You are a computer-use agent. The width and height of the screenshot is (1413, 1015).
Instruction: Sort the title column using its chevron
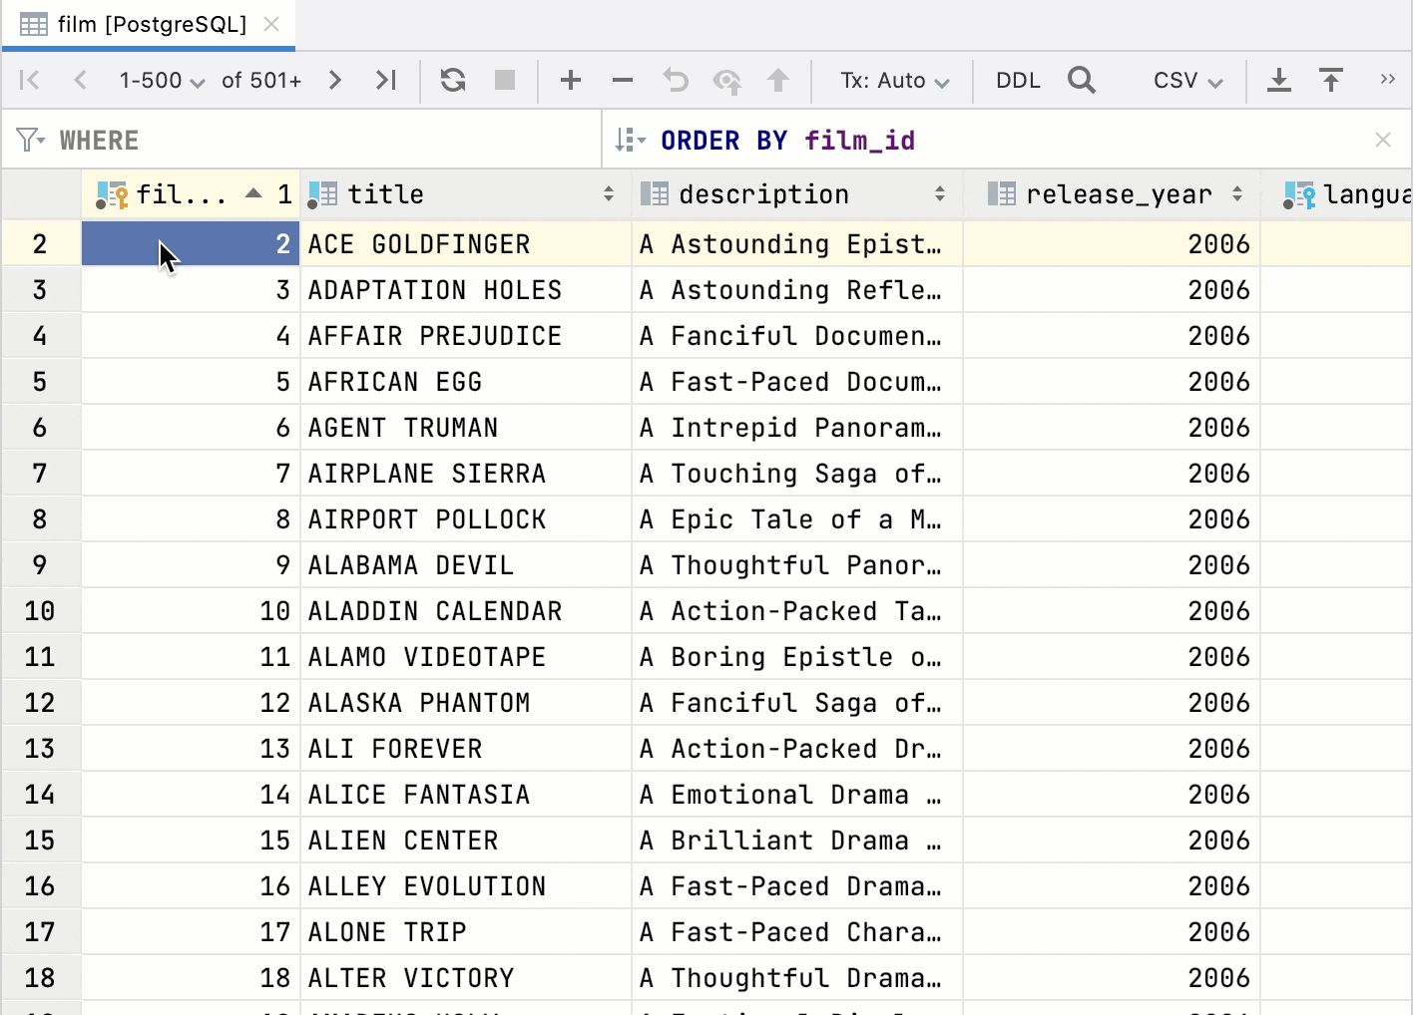(609, 194)
